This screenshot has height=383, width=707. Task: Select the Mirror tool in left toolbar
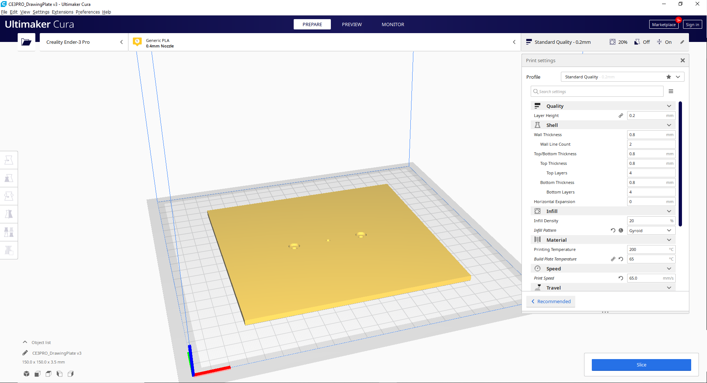click(x=9, y=214)
